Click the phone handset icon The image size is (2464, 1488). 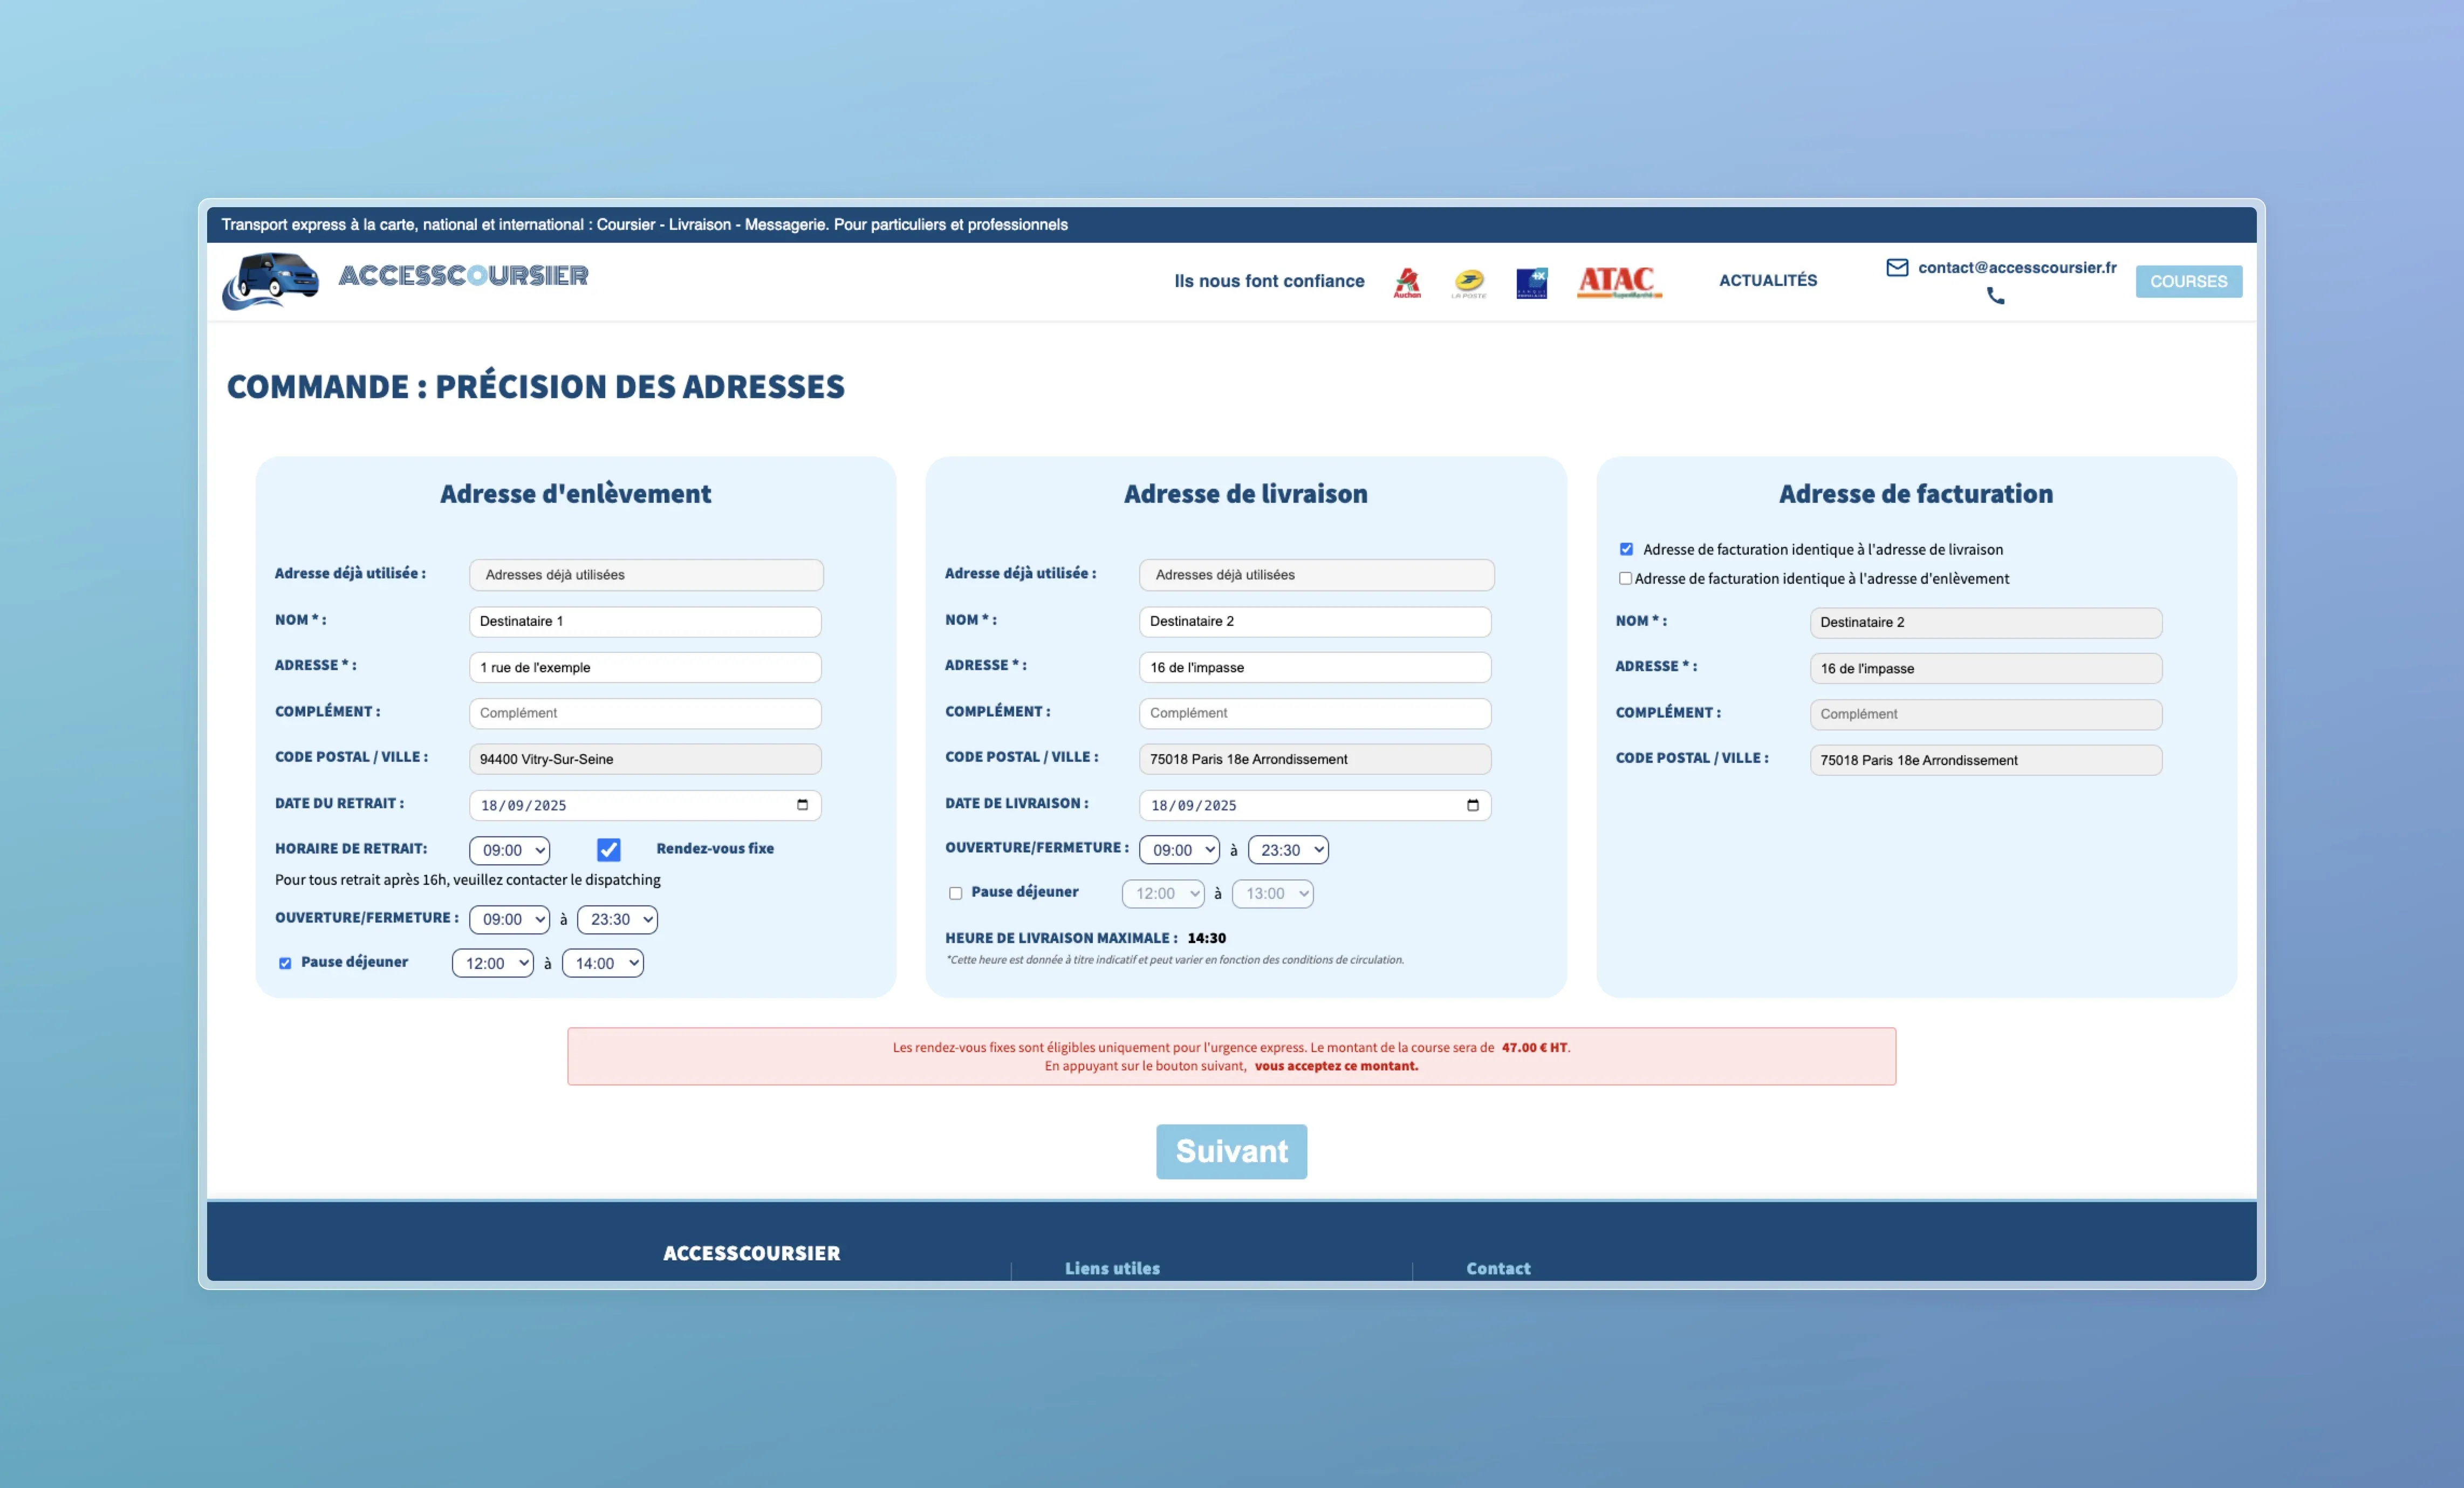point(1995,296)
